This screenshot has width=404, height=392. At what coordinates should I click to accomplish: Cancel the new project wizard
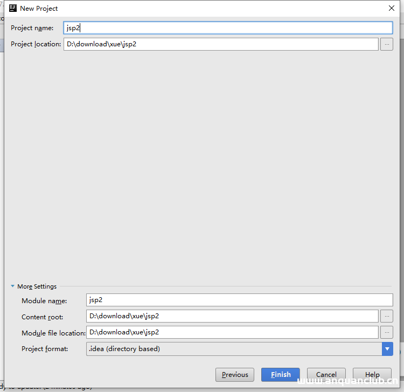coord(326,375)
